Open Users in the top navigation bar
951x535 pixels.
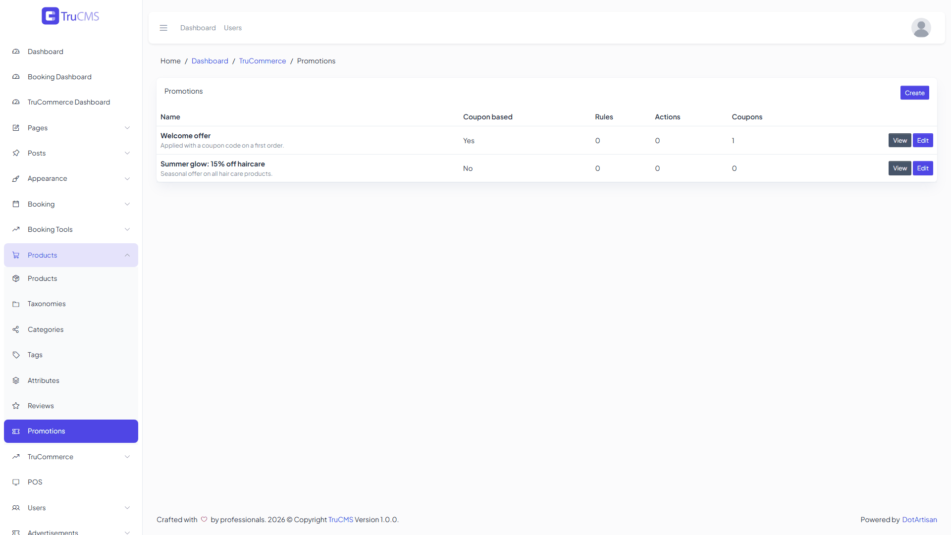pos(232,28)
